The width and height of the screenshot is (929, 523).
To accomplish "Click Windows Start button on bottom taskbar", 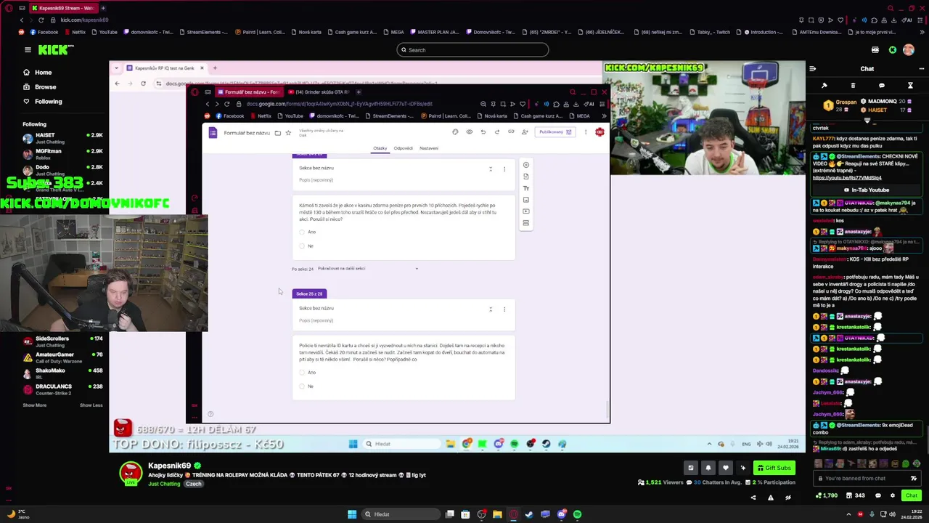I will coord(352,514).
